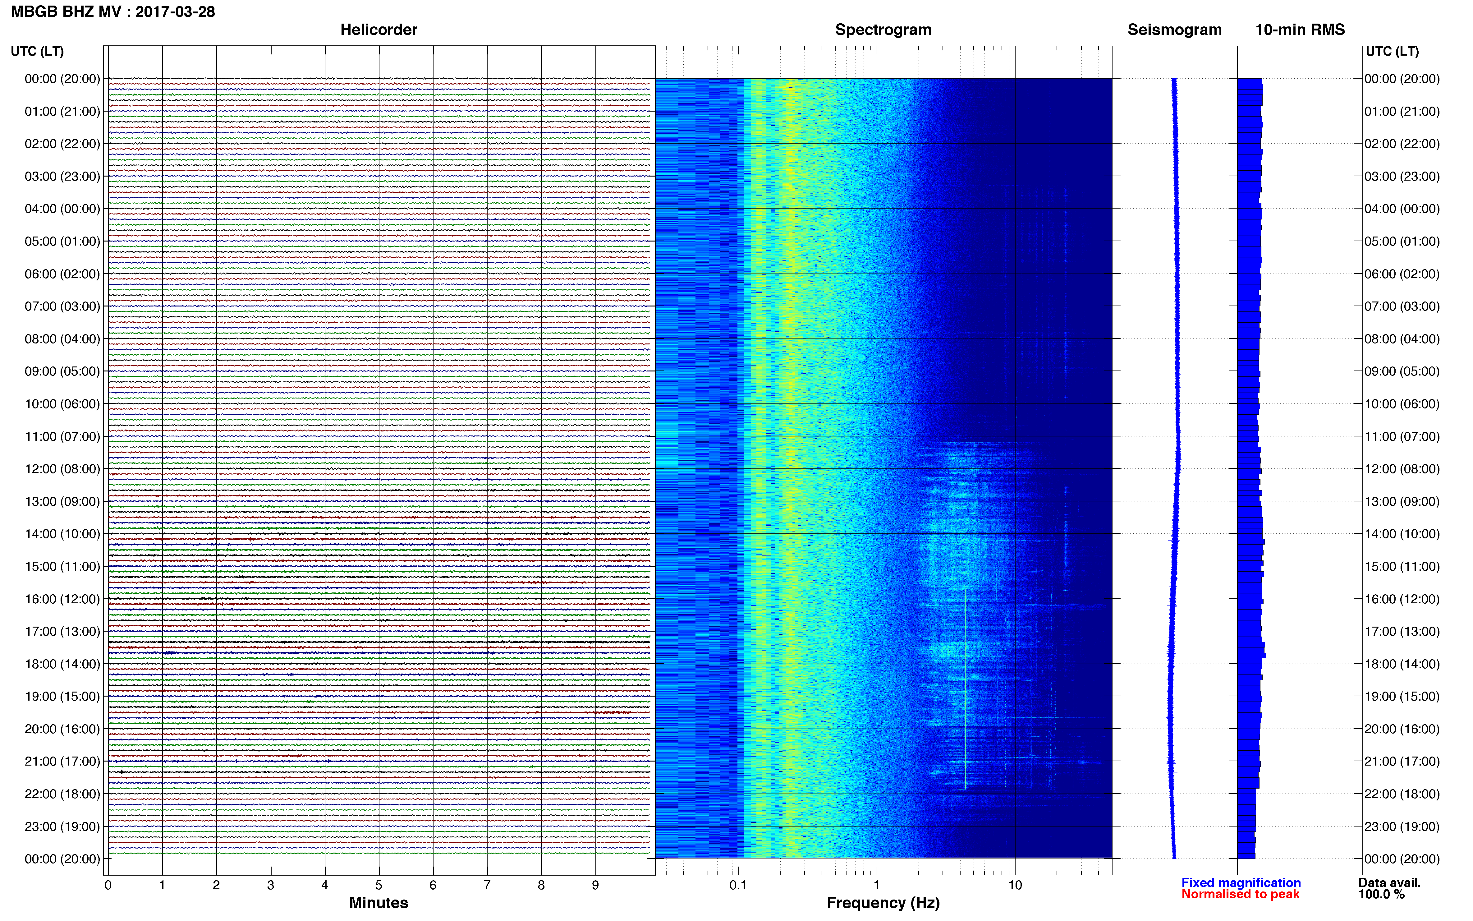Click the blue 'Fixed magnification' legend text
Image resolution: width=1473 pixels, height=921 pixels.
1241,883
